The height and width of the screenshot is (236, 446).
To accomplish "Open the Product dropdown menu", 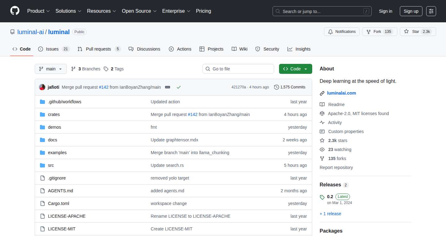I will [x=38, y=11].
